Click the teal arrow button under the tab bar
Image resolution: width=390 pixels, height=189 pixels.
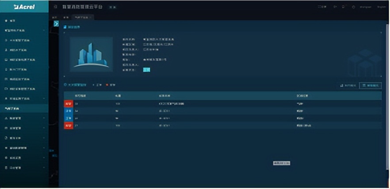click(56, 23)
